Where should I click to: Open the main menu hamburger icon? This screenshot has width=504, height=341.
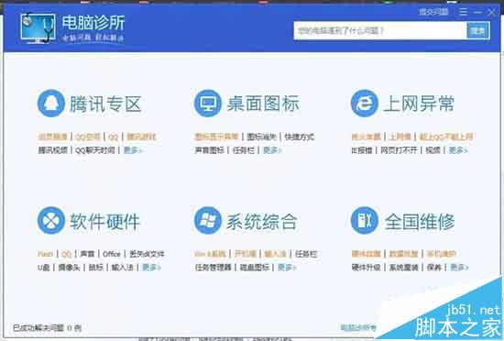click(463, 12)
